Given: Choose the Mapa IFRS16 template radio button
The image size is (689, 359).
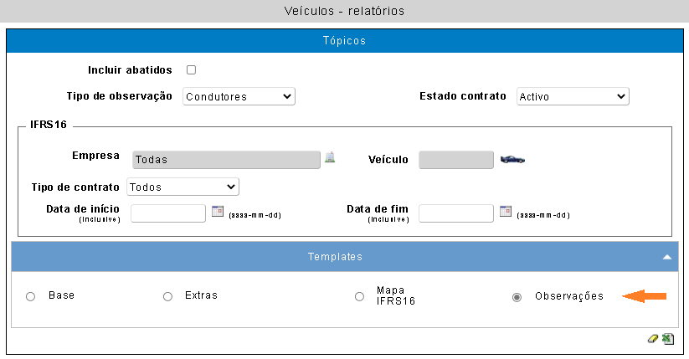Looking at the screenshot, I should [x=359, y=296].
